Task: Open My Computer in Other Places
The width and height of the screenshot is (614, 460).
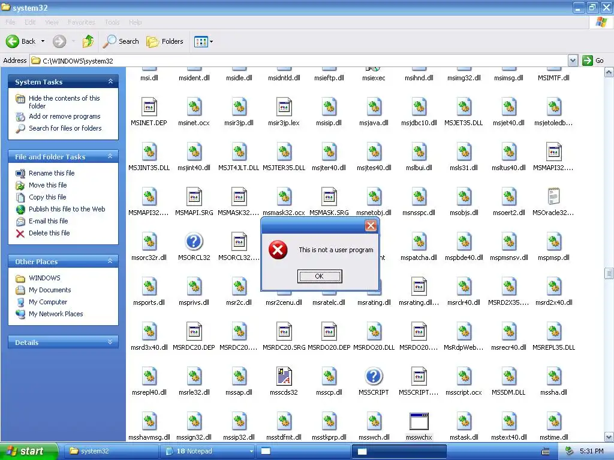Action: (x=48, y=302)
